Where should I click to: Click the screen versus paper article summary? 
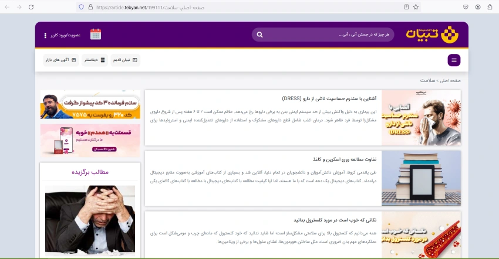(x=263, y=177)
